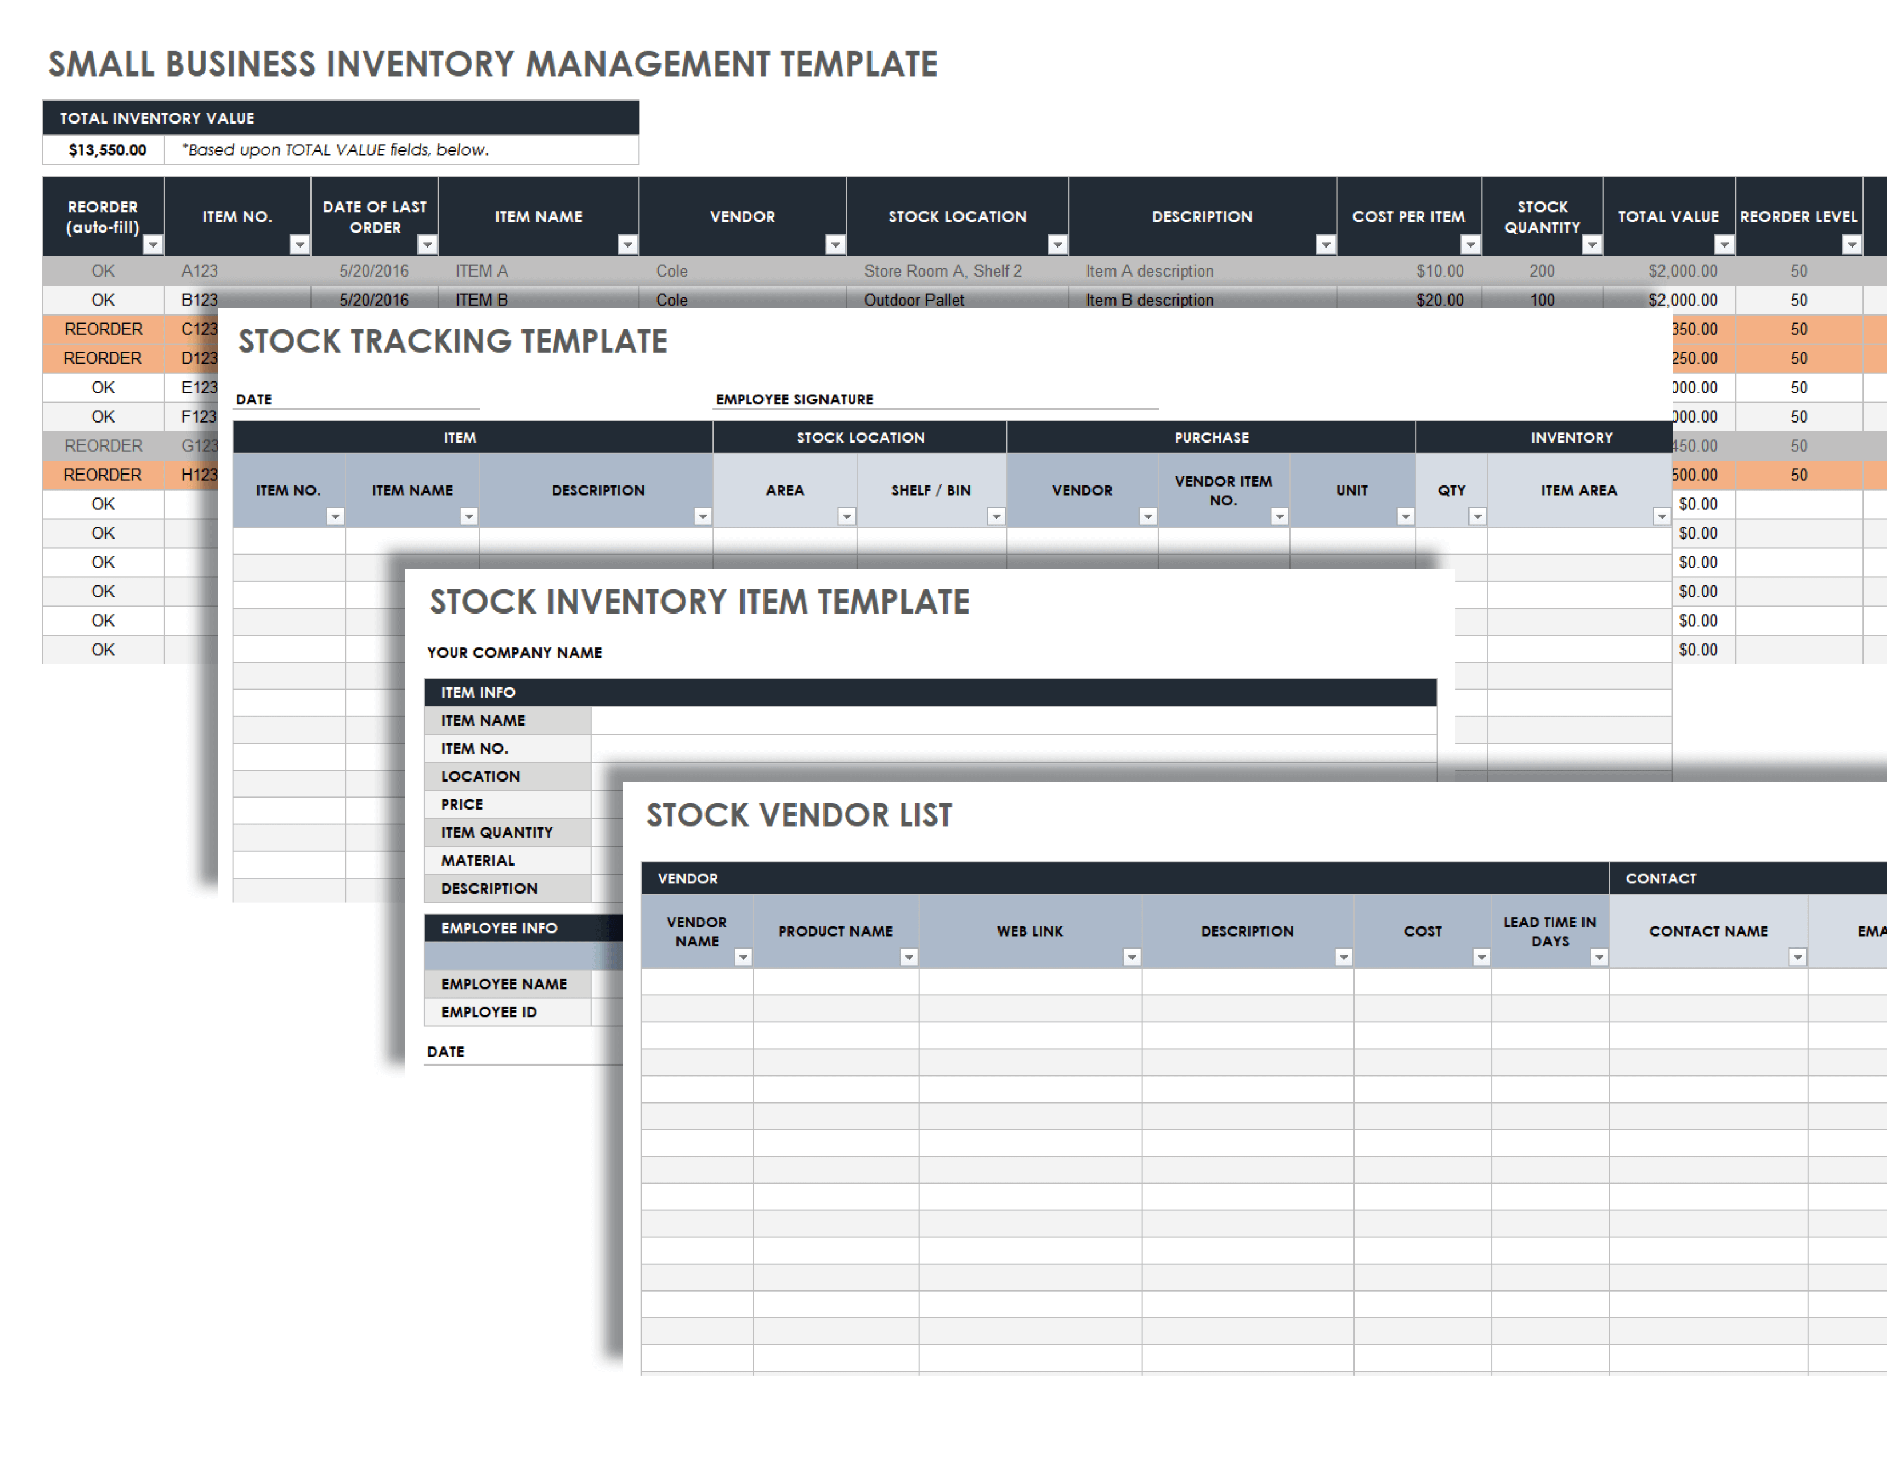
Task: Select the REORDER status cell for item H123
Action: 103,475
